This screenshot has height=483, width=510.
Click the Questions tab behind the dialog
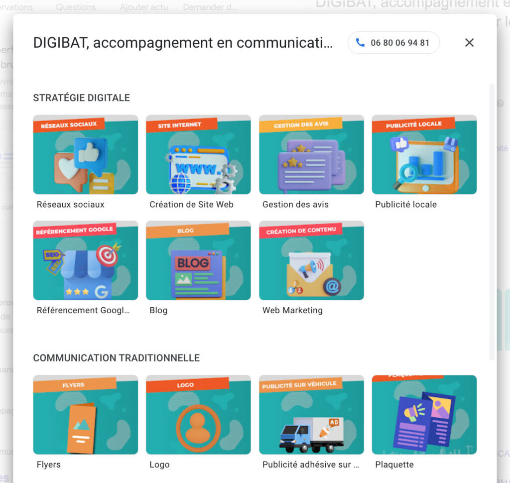pos(76,7)
